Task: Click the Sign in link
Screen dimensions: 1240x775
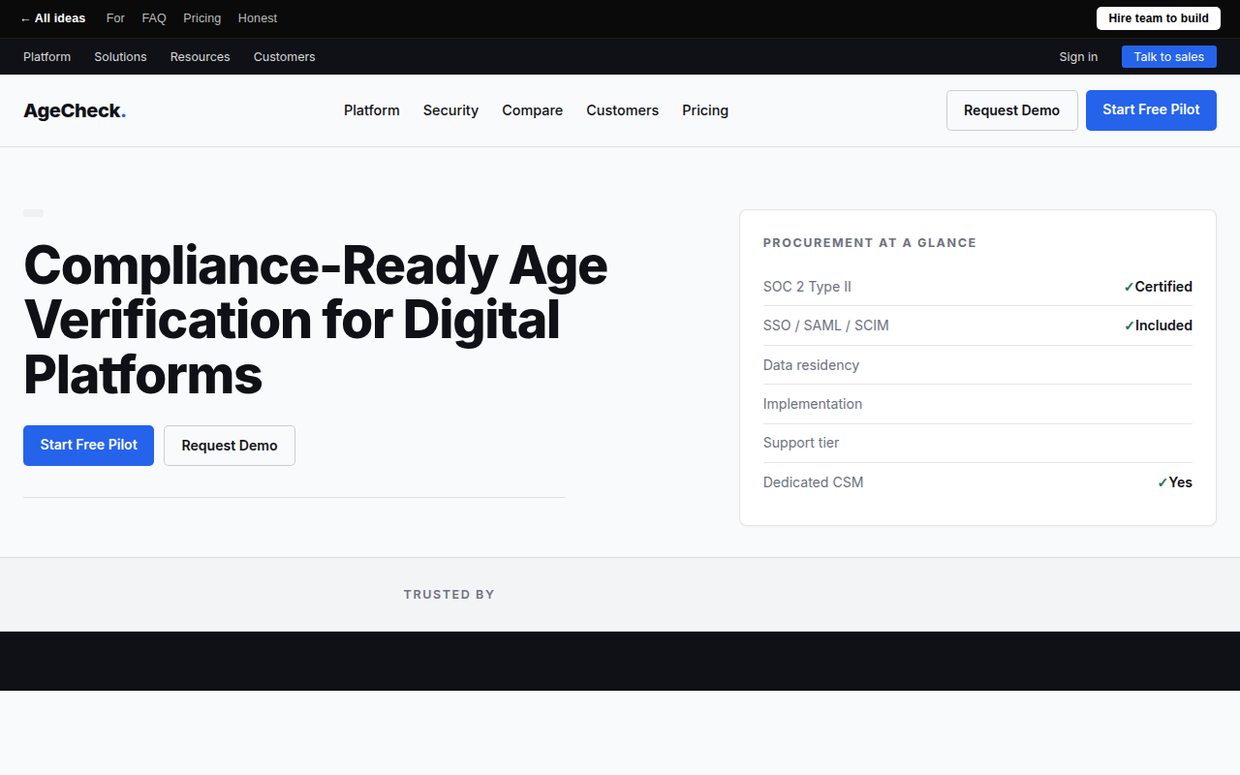Action: (x=1078, y=57)
